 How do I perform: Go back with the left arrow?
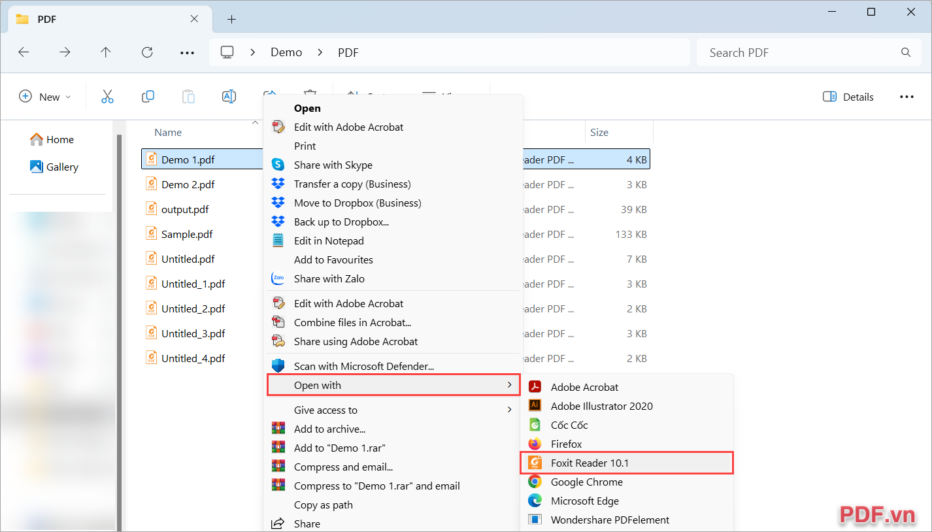(24, 52)
